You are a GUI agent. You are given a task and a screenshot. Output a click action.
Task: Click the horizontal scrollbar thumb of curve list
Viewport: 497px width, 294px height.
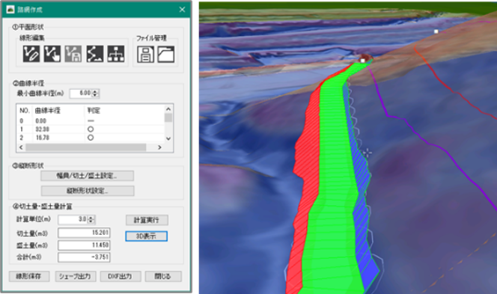pyautogui.click(x=86, y=147)
